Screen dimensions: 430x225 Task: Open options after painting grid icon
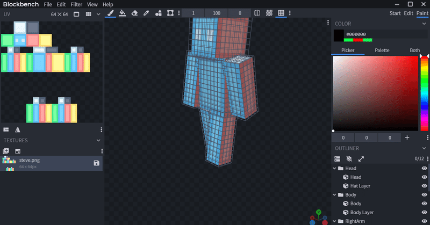tap(290, 13)
